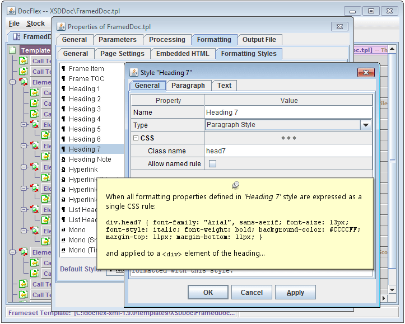The image size is (405, 324).
Task: Click the Template root node document icon
Action: (12, 50)
